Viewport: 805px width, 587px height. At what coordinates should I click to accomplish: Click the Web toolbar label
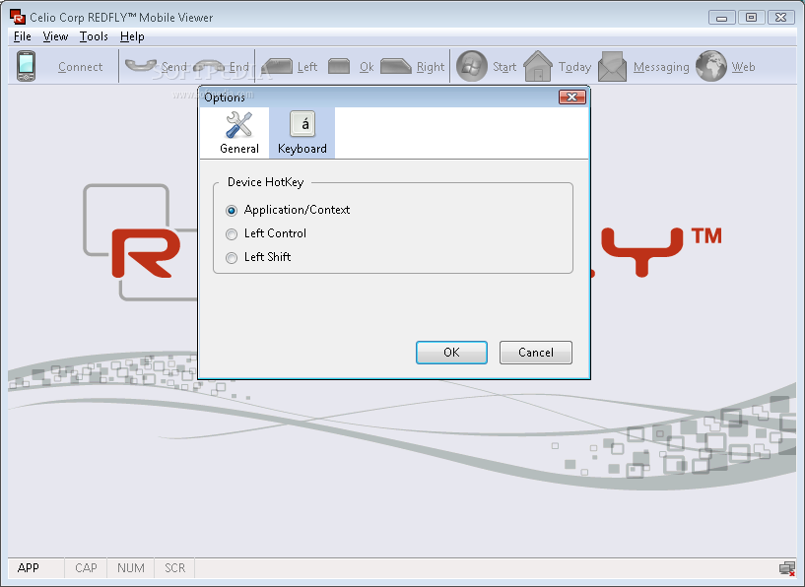tap(743, 67)
